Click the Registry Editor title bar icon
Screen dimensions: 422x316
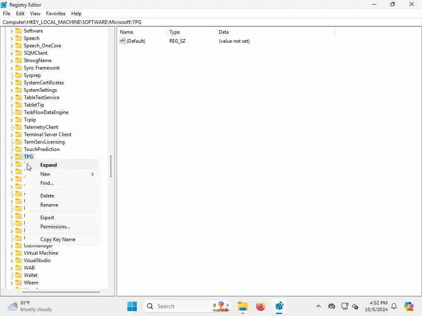[x=4, y=5]
